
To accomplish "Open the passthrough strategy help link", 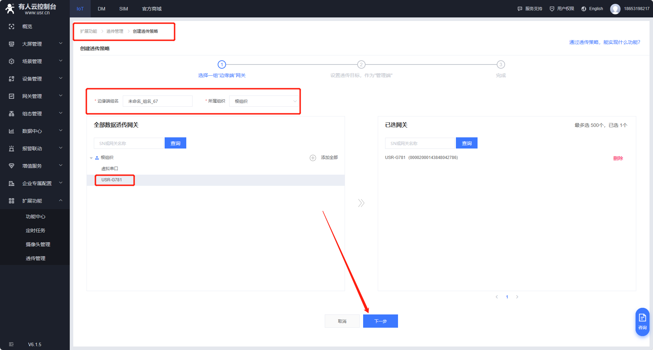I will (605, 42).
